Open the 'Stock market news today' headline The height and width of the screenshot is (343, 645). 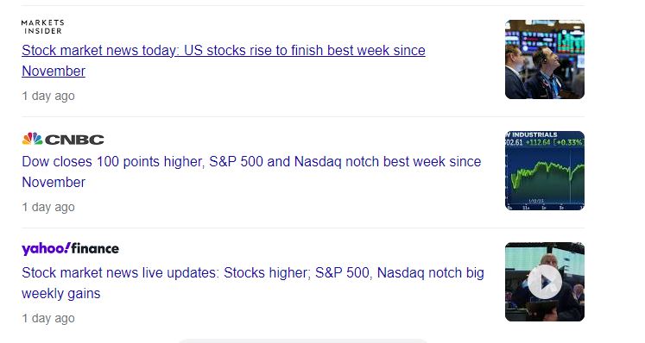224,60
